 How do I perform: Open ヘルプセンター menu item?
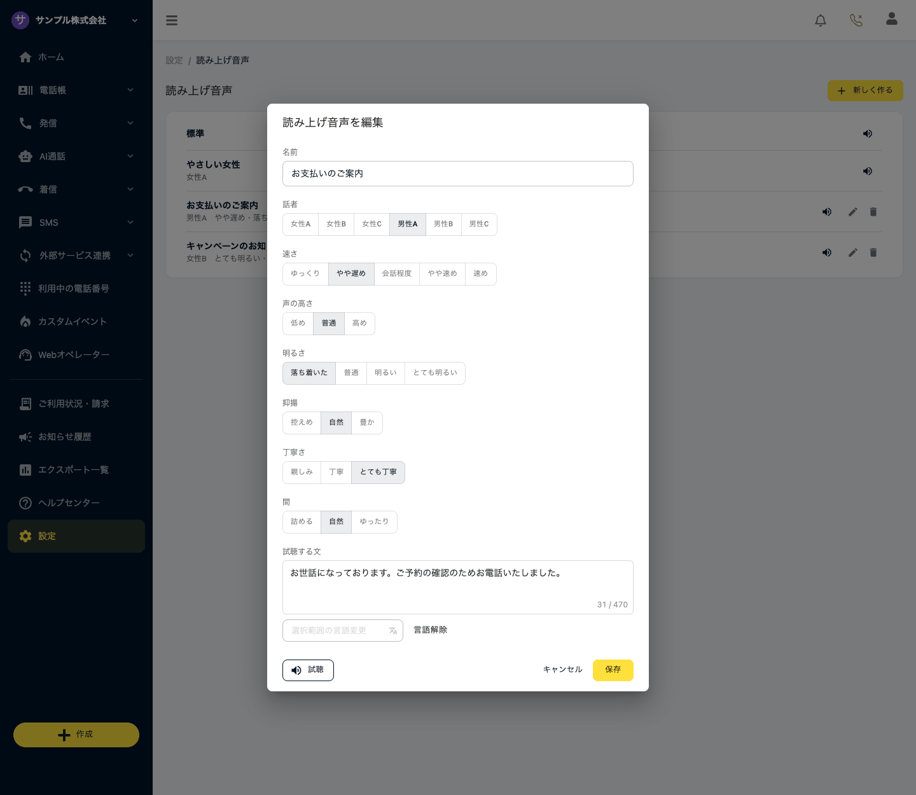(x=76, y=503)
